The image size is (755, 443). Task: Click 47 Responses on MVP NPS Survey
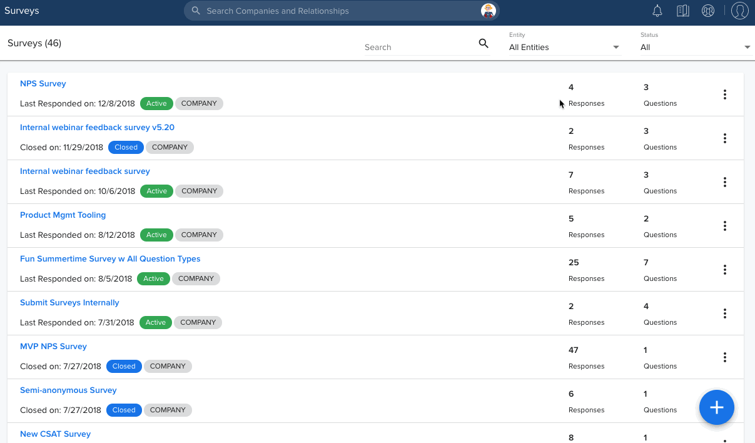coord(586,357)
